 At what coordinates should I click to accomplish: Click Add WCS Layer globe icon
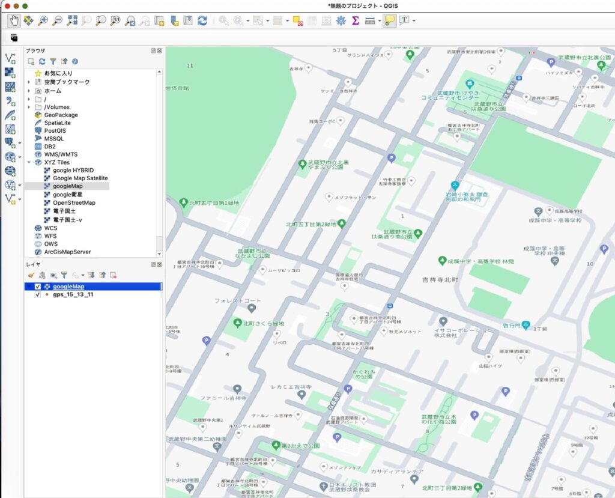[10, 171]
